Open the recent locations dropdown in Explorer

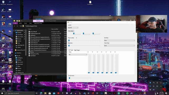click(x=19, y=26)
